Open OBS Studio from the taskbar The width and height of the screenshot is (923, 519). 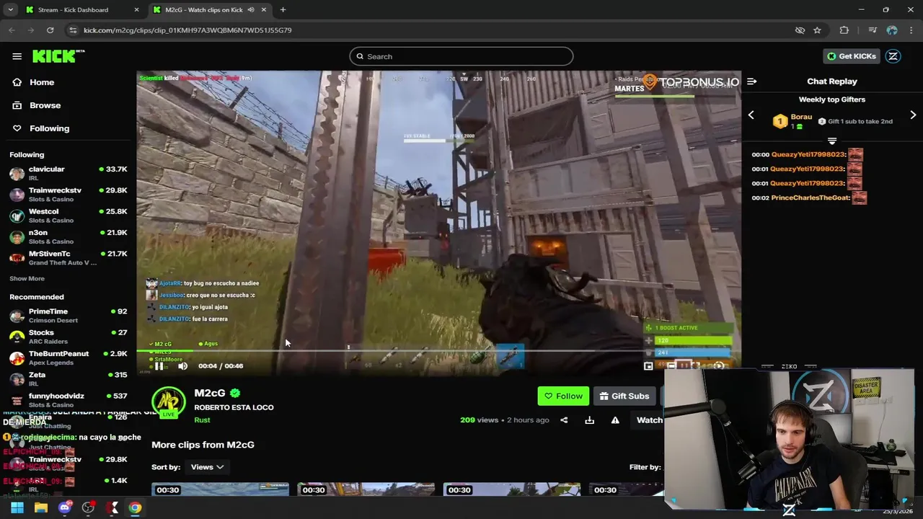click(88, 507)
